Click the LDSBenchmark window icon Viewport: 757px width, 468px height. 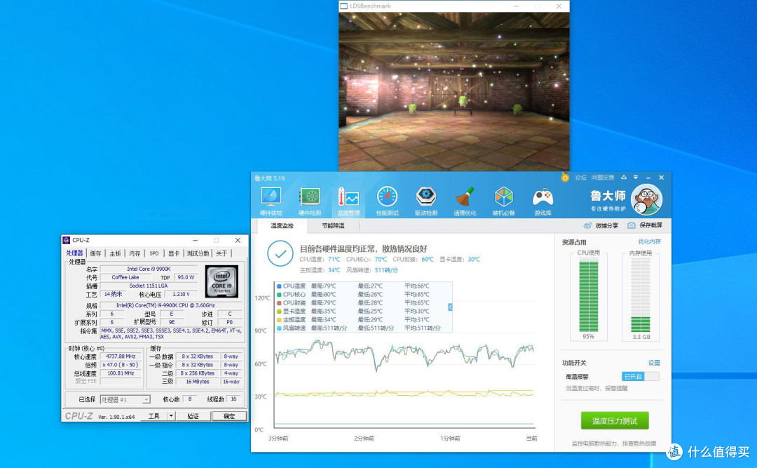click(x=343, y=6)
